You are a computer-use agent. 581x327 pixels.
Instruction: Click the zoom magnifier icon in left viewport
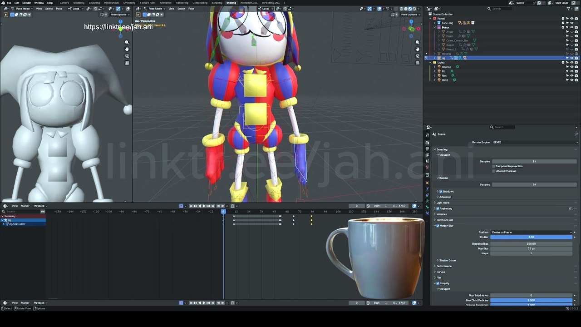pyautogui.click(x=127, y=42)
